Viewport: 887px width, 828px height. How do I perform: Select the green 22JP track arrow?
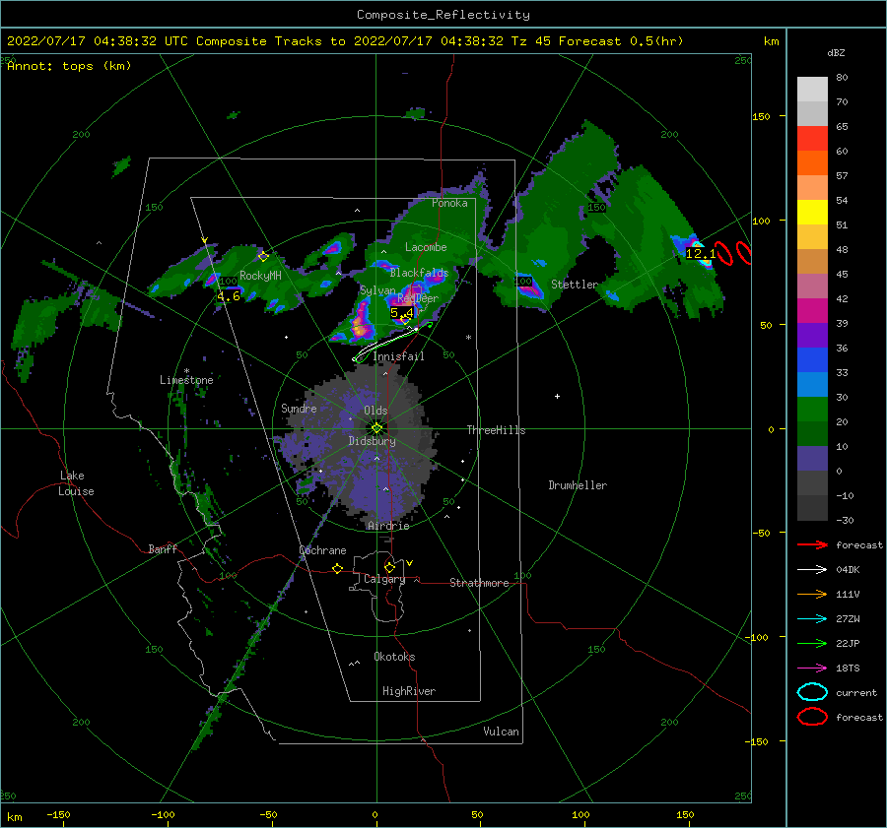click(x=812, y=643)
